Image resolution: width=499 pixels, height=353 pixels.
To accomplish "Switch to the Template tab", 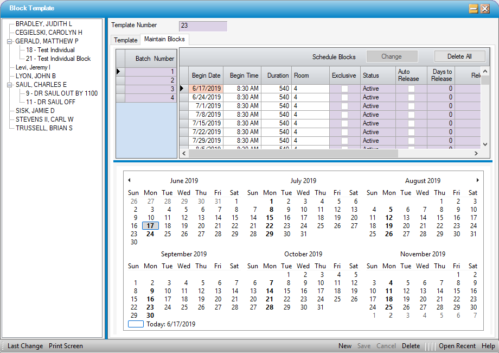I will tap(125, 40).
